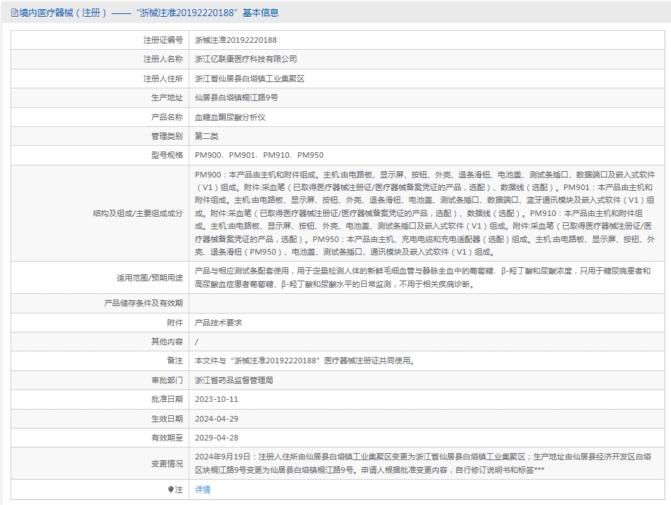
Task: Select effective date 2024-04-29
Action: 217,419
